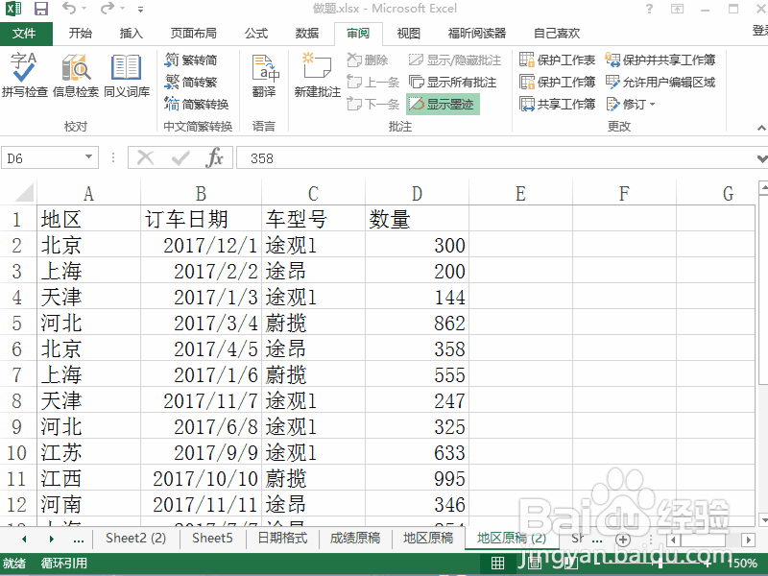Go to 下一条 next comment
This screenshot has width=768, height=576.
point(372,104)
